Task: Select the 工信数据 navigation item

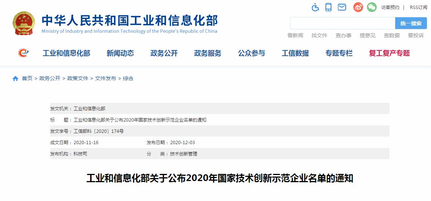Action: click(295, 53)
